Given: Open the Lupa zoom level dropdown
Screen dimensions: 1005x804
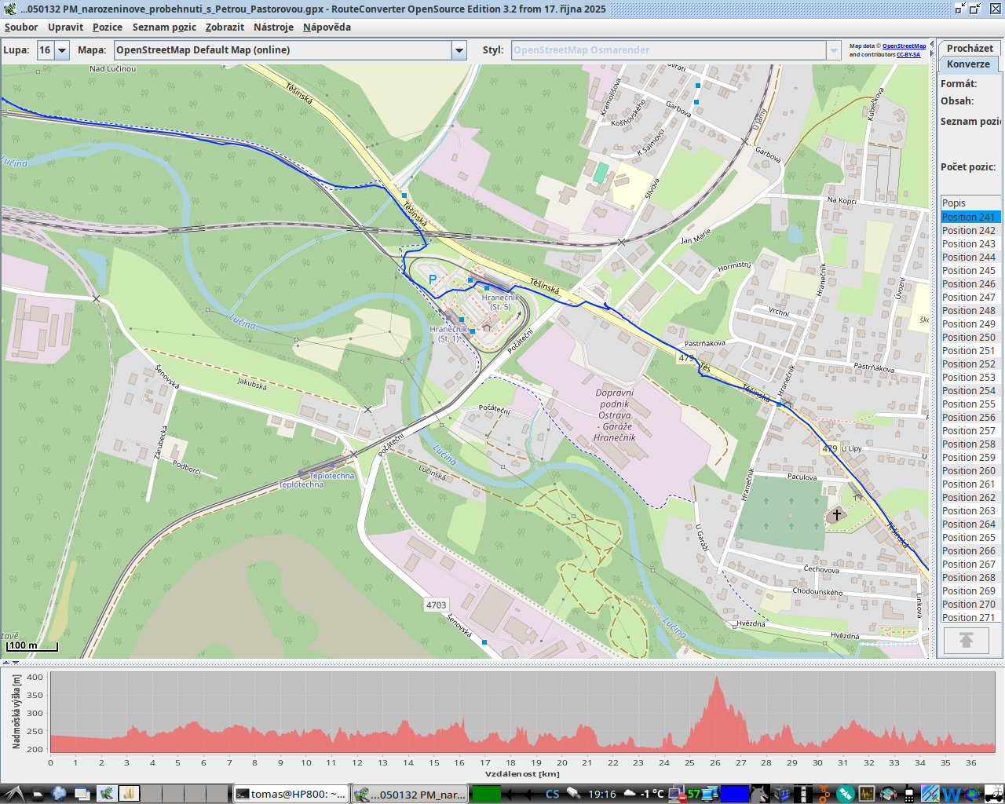Looking at the screenshot, I should (61, 50).
